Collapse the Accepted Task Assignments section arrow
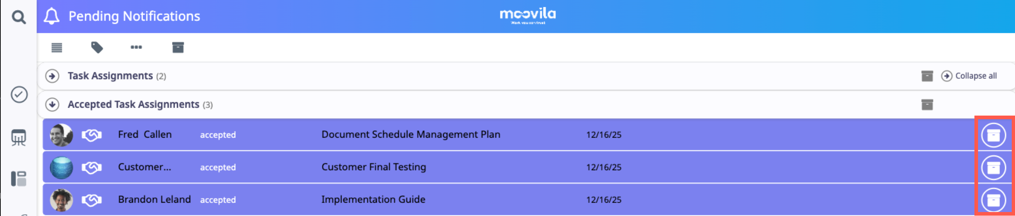Viewport: 1015px width, 216px height. 52,104
